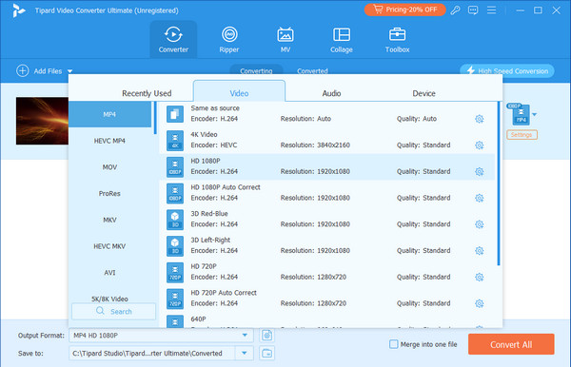571x367 pixels.
Task: Select 5K/8K Video format category
Action: [109, 299]
